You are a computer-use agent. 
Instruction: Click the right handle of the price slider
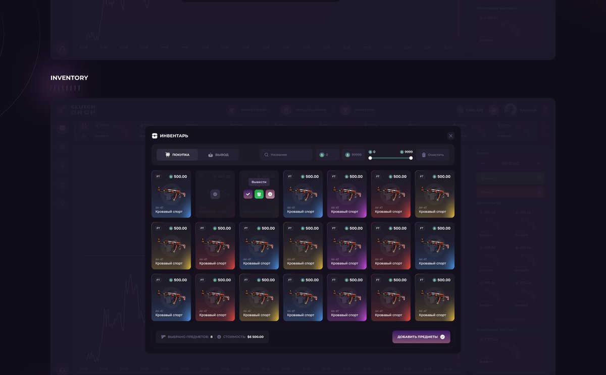click(411, 158)
